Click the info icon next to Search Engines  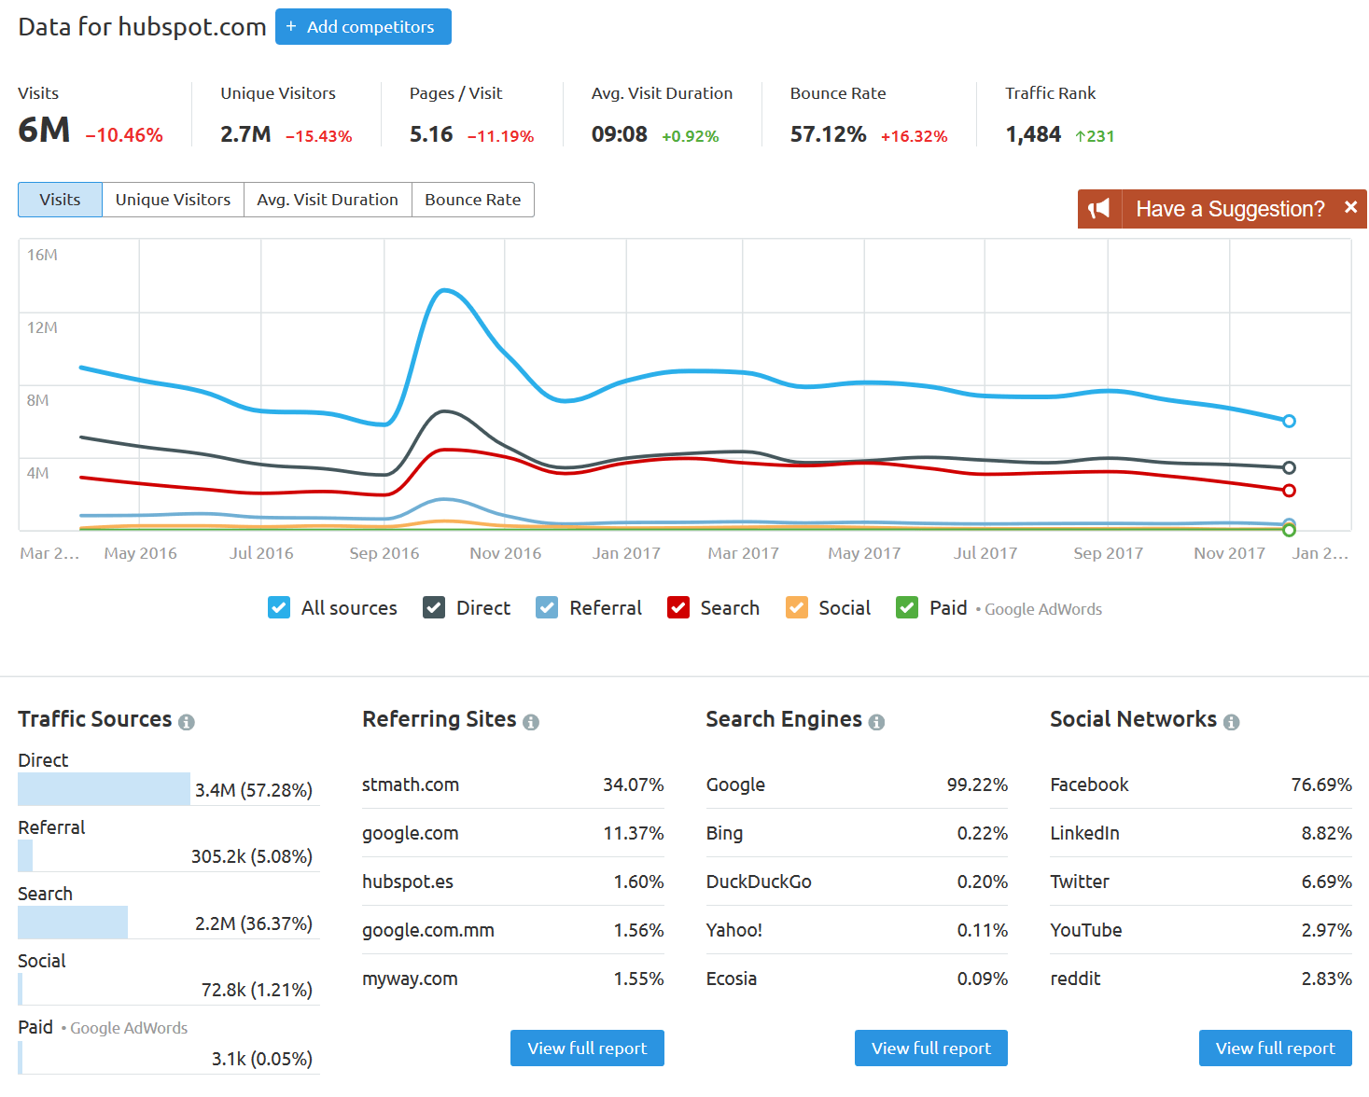876,722
